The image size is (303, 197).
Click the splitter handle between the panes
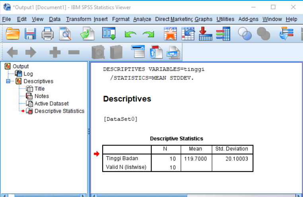coord(89,131)
